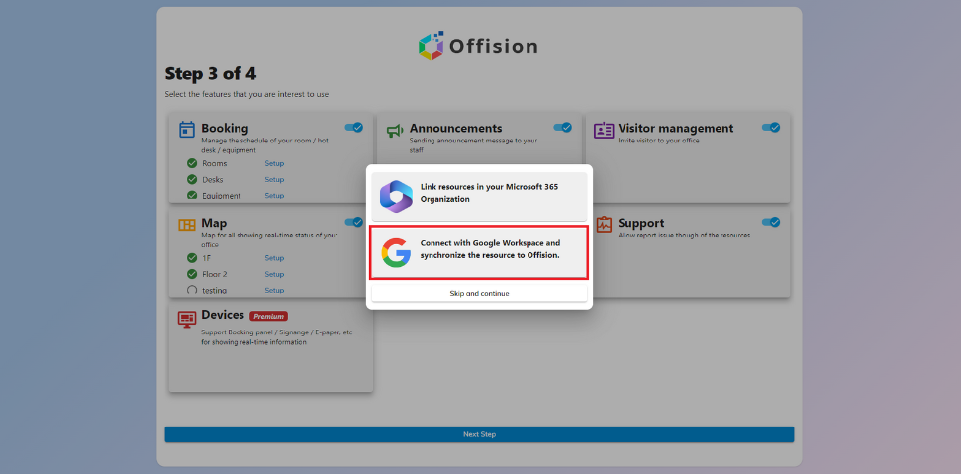This screenshot has width=961, height=474.
Task: Click the Visitor management card title
Action: [675, 128]
